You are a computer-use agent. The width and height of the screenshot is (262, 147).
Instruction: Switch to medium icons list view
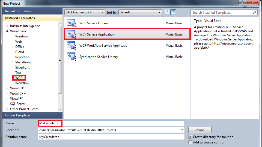point(173,12)
